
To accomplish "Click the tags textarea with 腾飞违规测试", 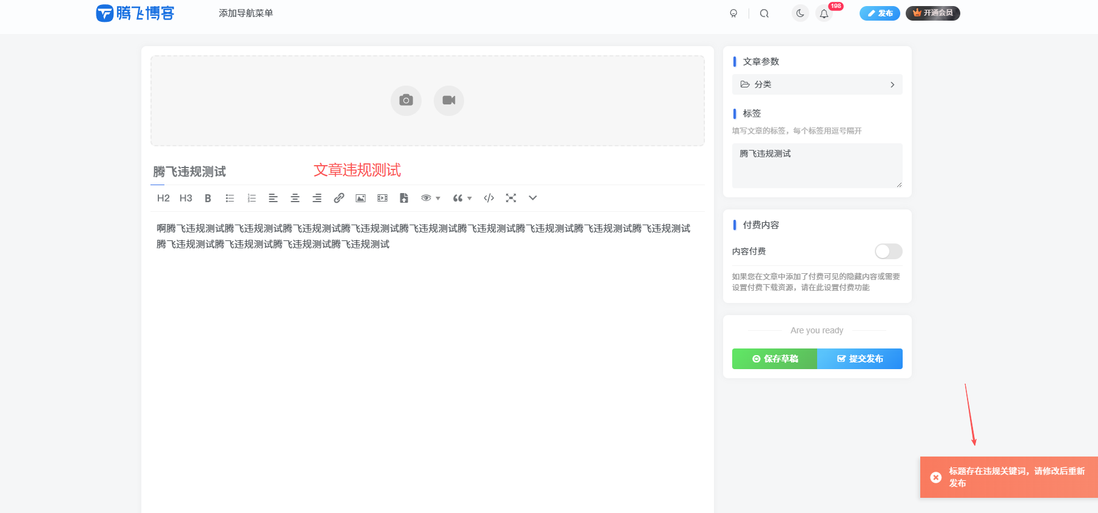I will pos(817,166).
